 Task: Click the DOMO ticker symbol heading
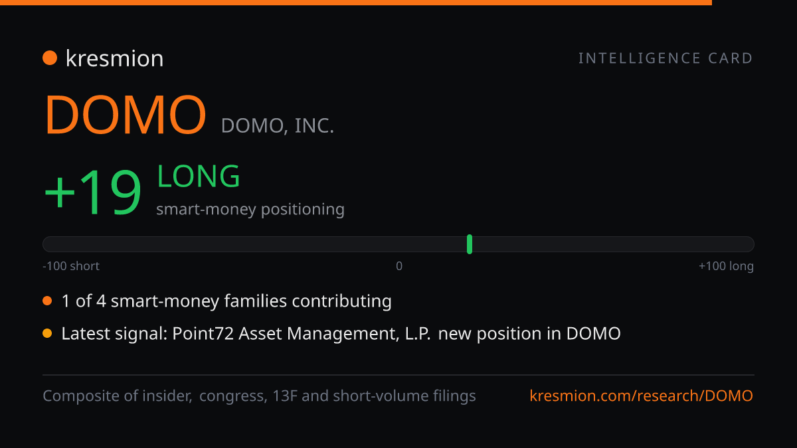(x=126, y=115)
